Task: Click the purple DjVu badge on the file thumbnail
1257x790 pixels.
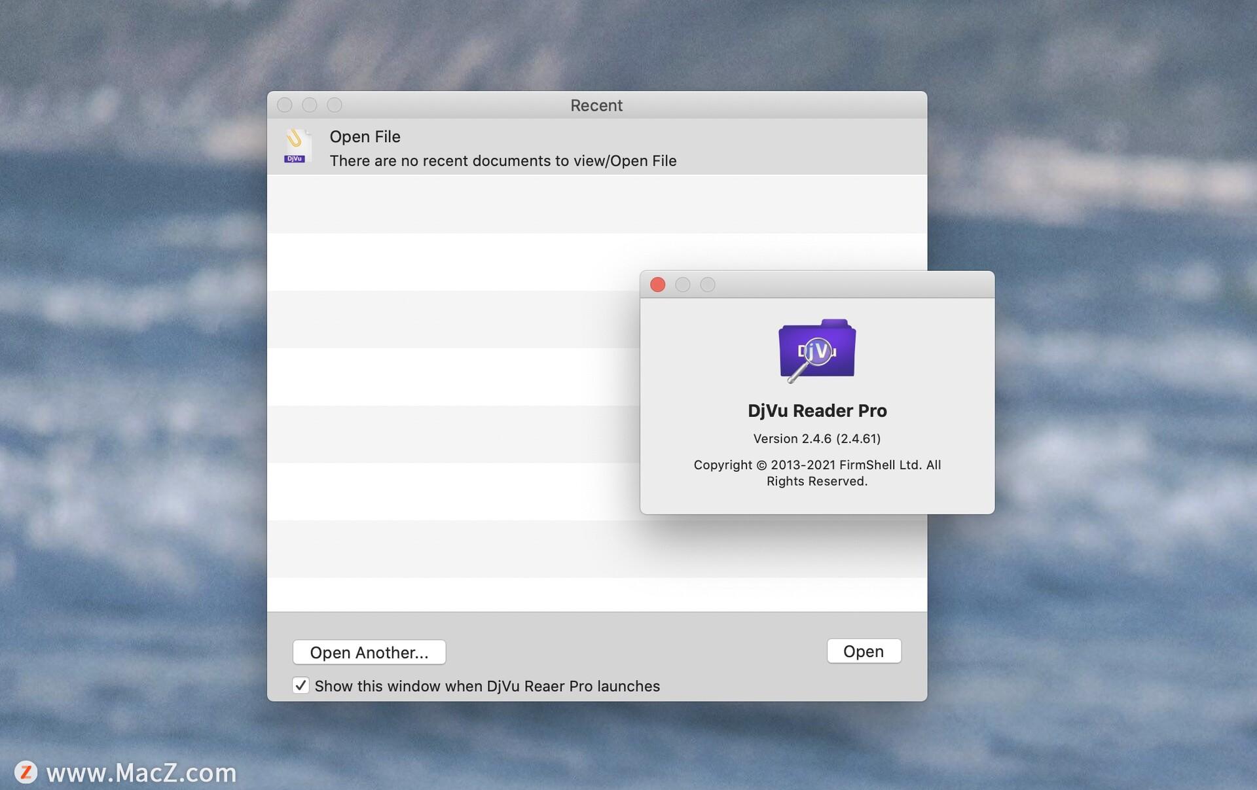Action: pos(295,158)
